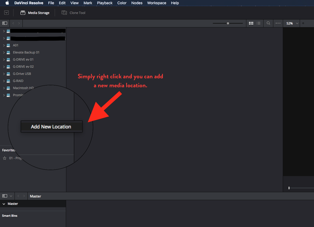
Task: Select G-Drive USB label
Action: (22, 74)
